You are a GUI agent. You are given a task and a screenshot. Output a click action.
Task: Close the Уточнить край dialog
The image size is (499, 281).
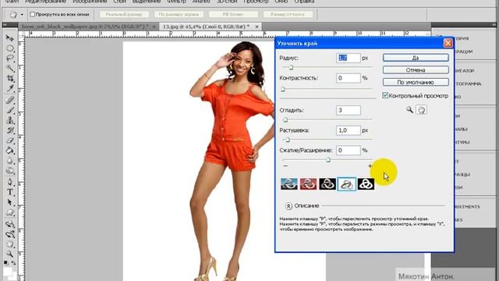pos(448,43)
